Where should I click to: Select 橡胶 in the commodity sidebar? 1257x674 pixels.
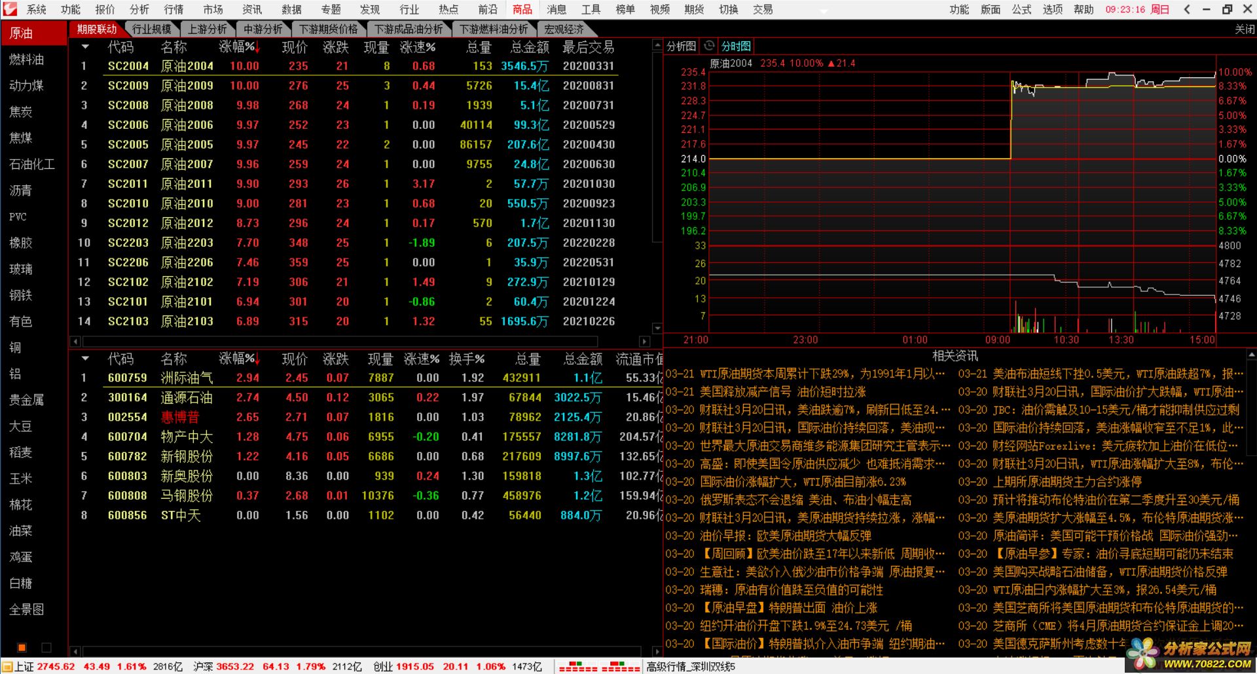[x=20, y=242]
